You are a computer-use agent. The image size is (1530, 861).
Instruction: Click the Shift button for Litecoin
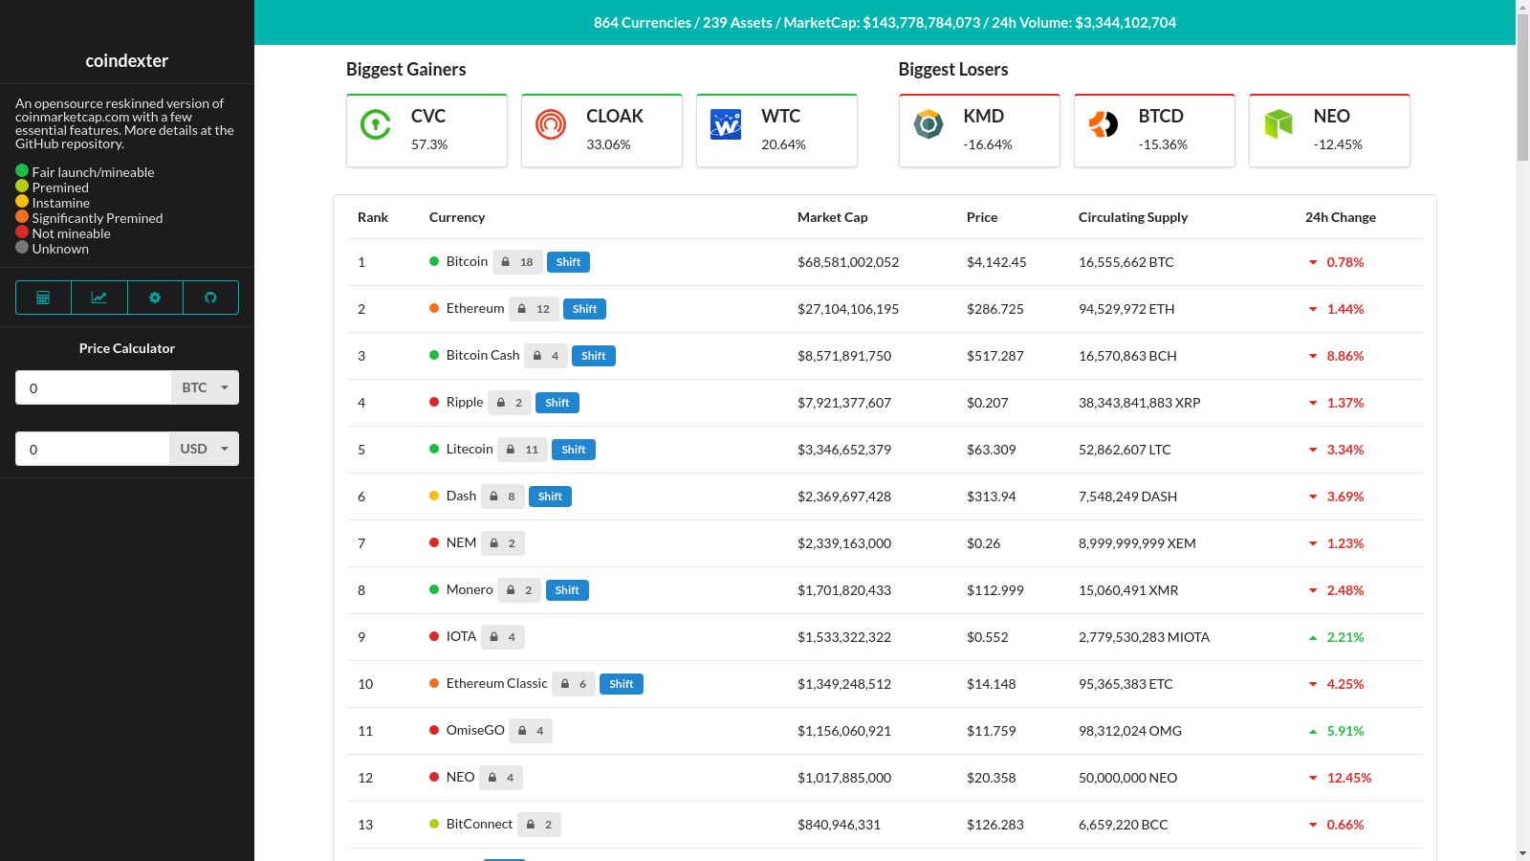[x=574, y=450]
